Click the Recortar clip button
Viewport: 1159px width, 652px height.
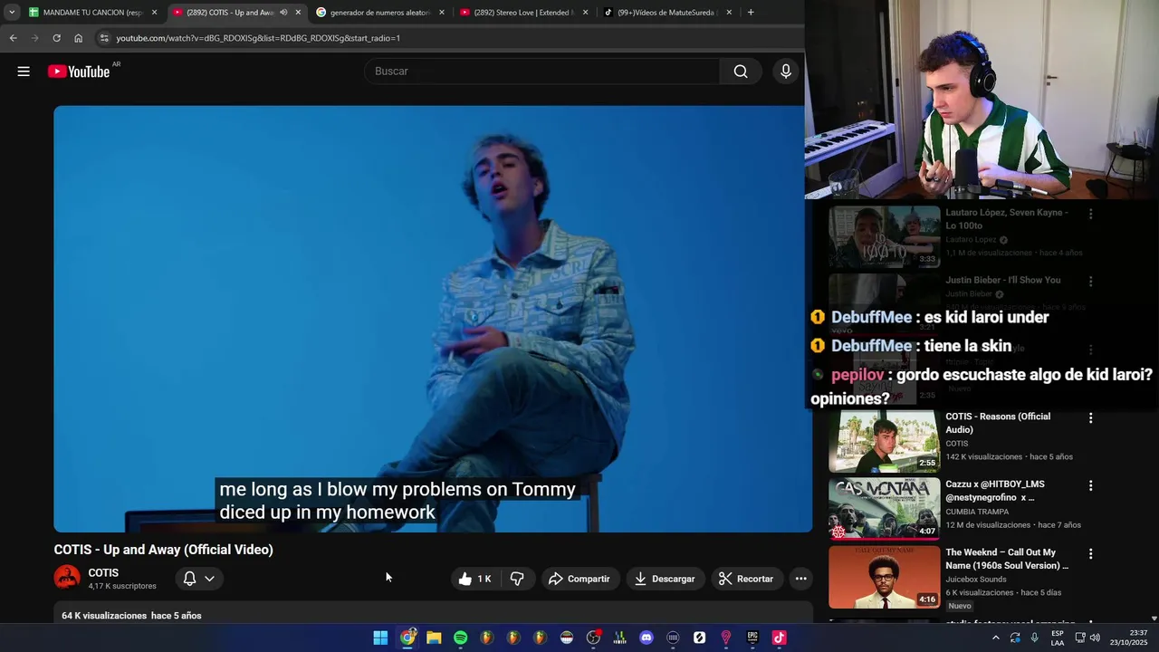pos(746,579)
